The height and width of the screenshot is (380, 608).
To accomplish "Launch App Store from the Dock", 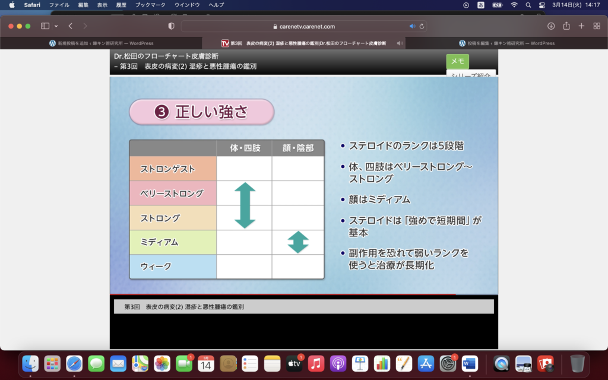I will (427, 365).
